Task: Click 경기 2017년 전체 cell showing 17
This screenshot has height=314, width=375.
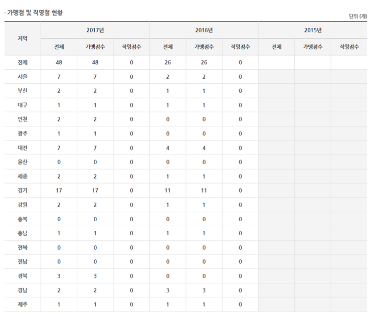Action: tap(59, 191)
